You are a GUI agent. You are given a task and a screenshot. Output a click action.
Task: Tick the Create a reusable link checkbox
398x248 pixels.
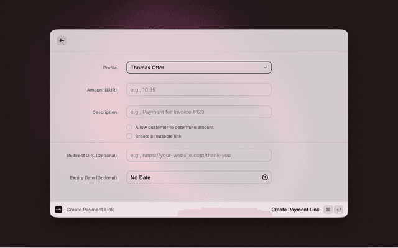tap(129, 136)
